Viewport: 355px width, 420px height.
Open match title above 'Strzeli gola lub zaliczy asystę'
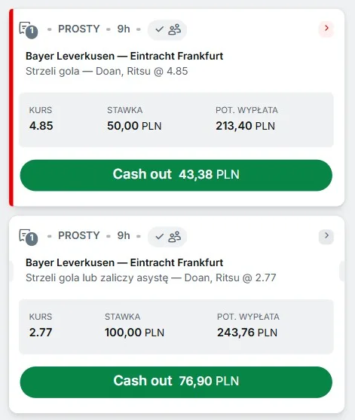[124, 262]
